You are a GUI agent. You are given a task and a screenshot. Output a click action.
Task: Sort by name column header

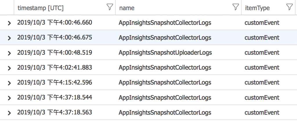[x=127, y=8]
